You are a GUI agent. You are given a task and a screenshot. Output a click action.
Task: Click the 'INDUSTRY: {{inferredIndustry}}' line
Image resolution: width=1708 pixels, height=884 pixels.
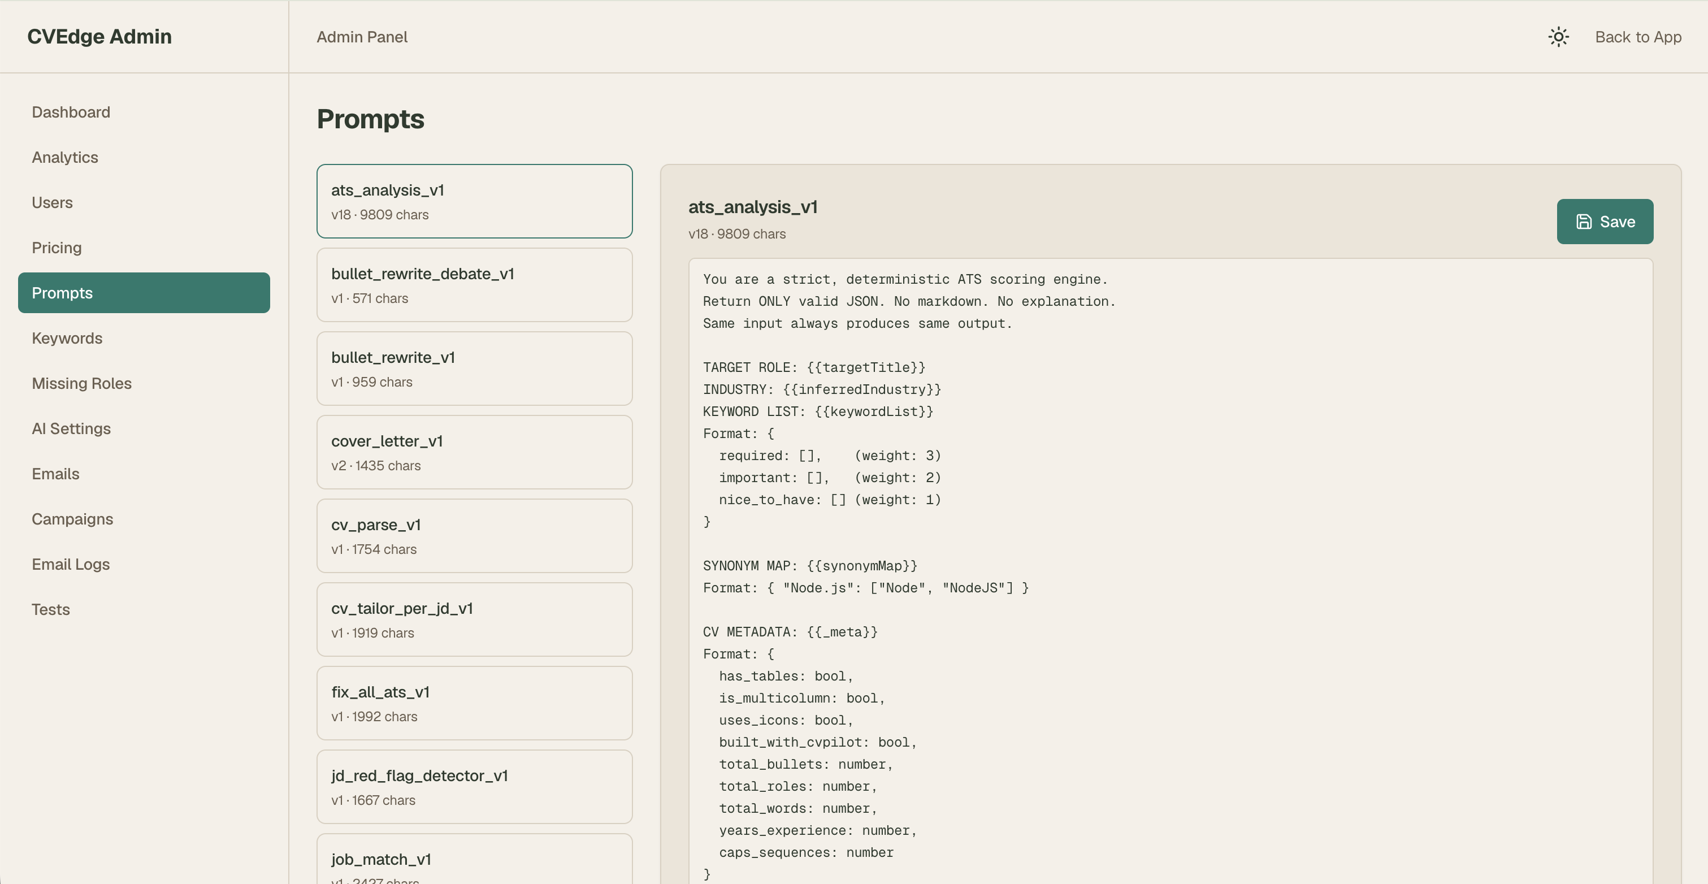(x=822, y=389)
